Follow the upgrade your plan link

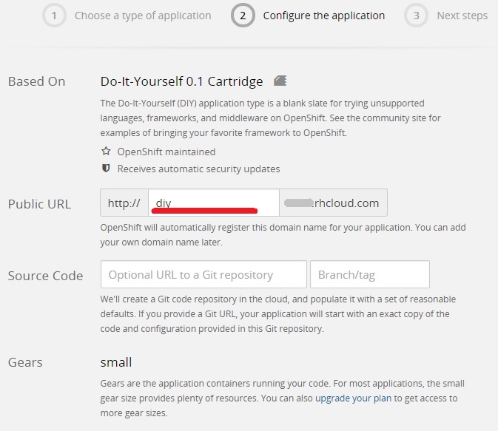coord(351,398)
